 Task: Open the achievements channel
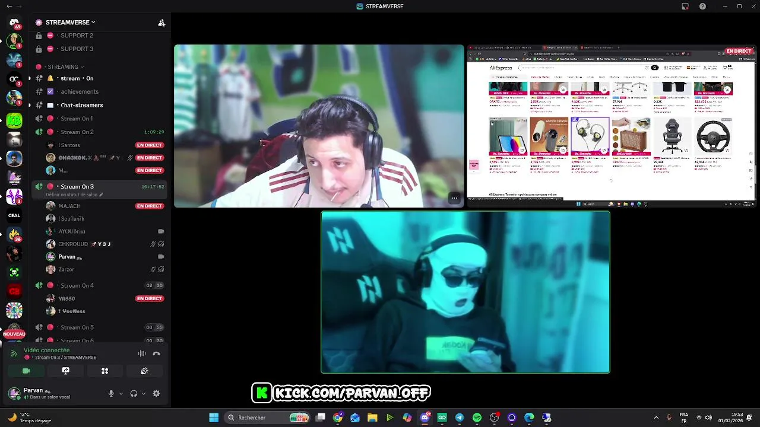click(x=99, y=91)
